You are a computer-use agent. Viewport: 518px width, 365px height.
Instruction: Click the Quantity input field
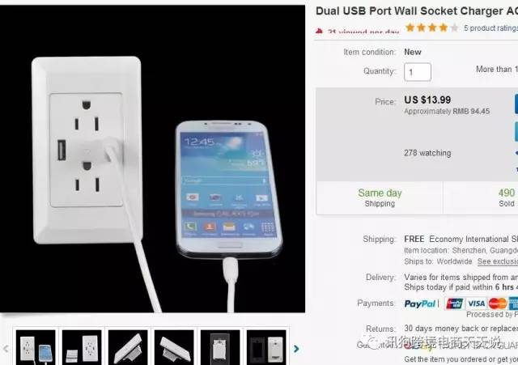[418, 72]
